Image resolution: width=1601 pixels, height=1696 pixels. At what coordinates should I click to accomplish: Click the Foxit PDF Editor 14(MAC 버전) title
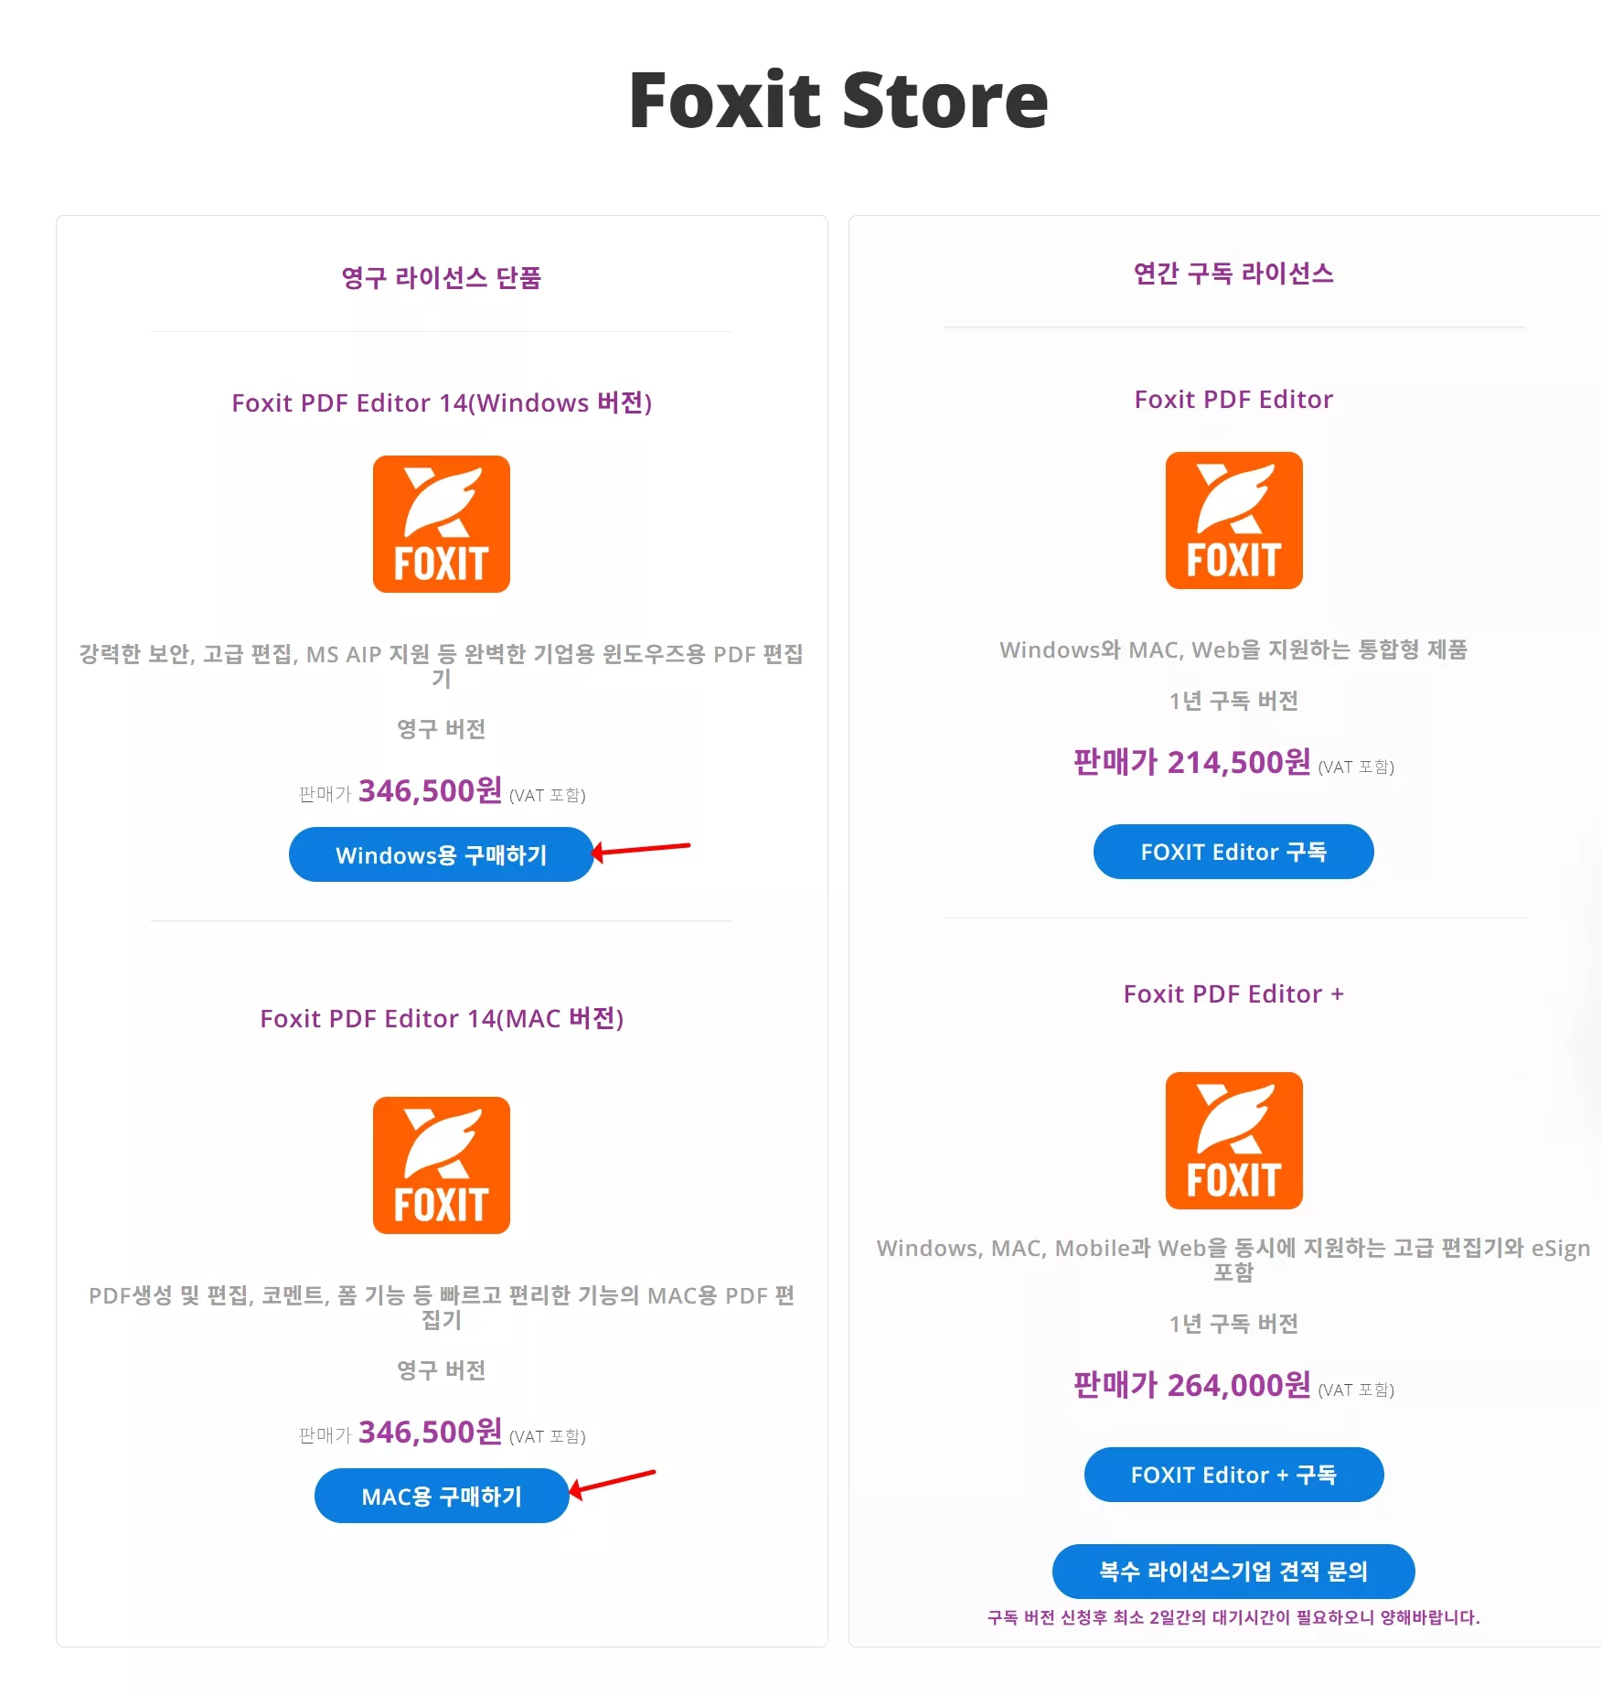pos(441,1017)
